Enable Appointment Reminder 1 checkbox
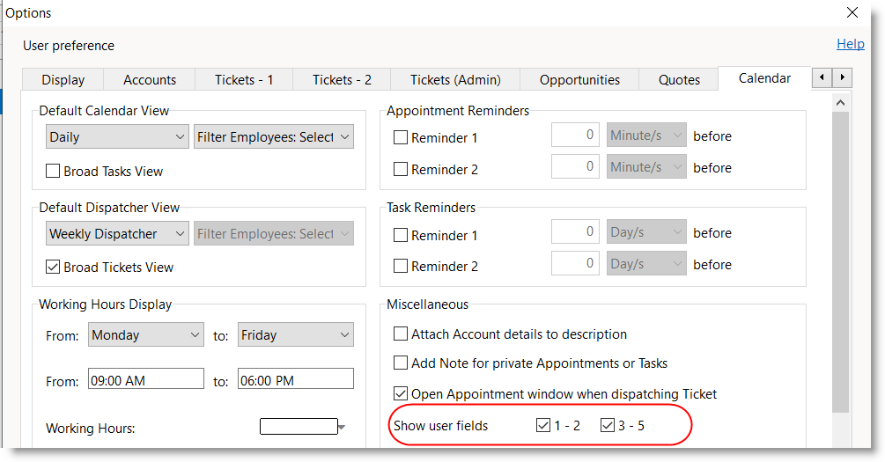 tap(401, 138)
